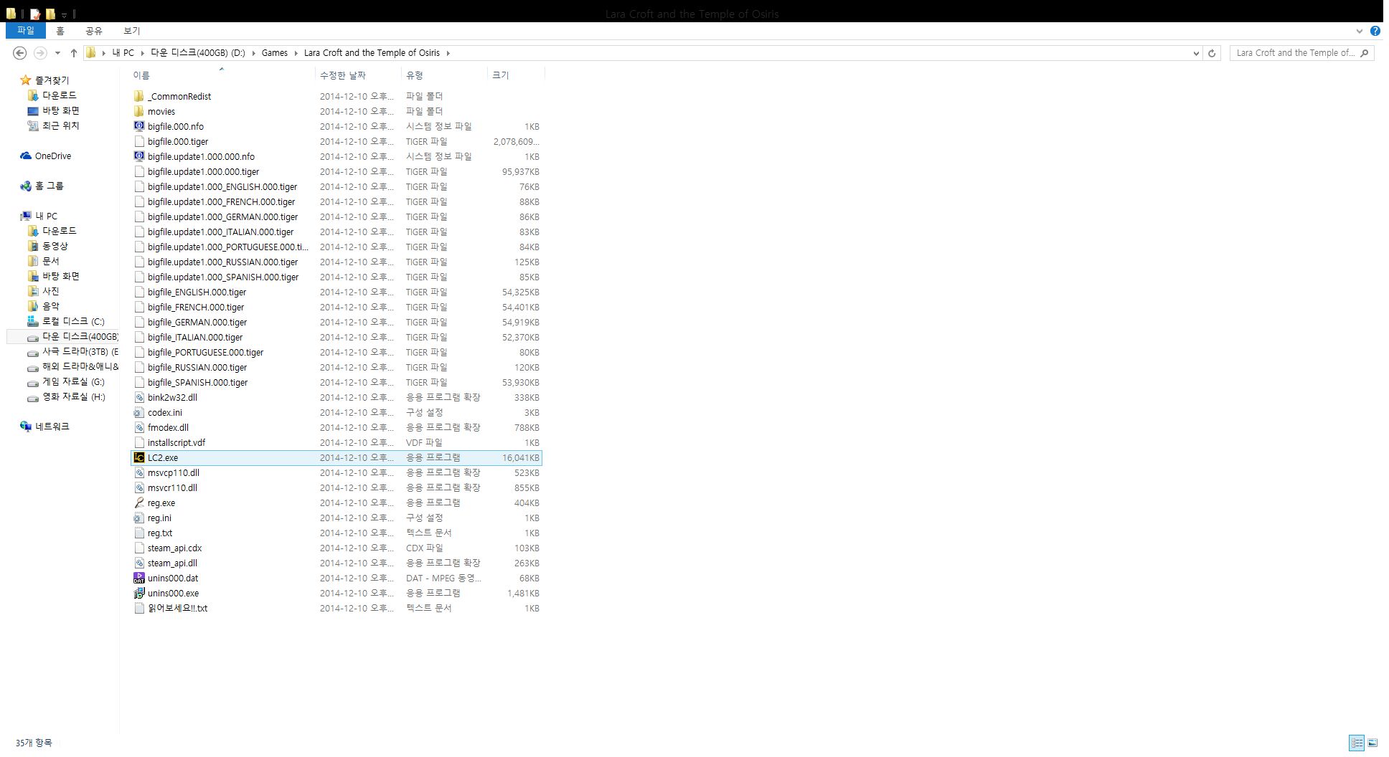Open the 보기 ribbon tab
The height and width of the screenshot is (757, 1389).
tap(131, 31)
